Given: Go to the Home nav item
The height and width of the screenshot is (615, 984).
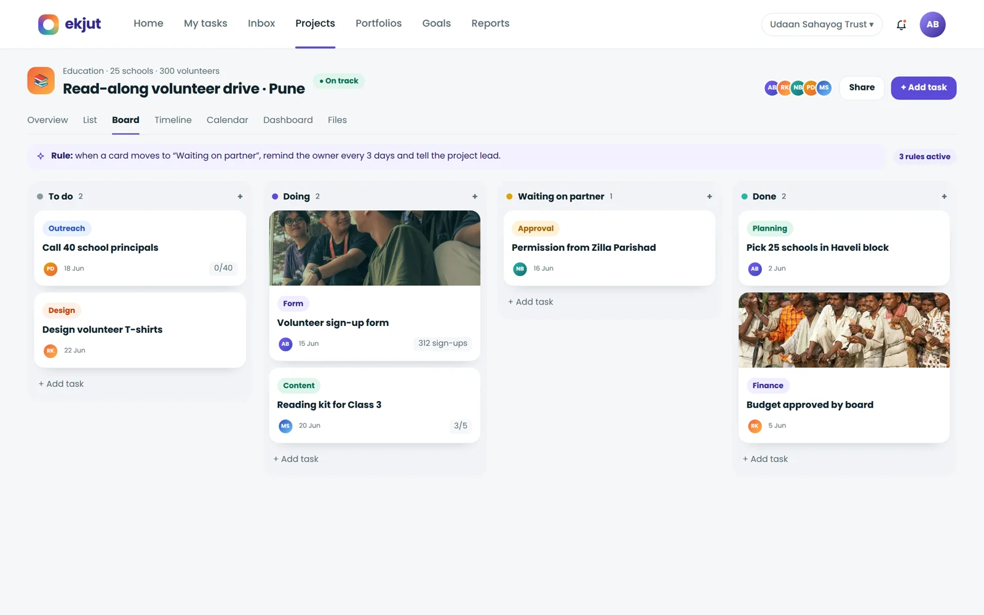Looking at the screenshot, I should pos(148,23).
